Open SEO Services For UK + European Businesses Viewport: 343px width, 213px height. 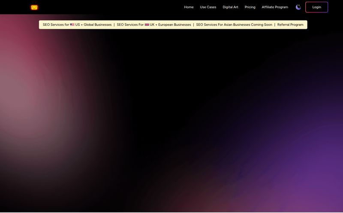pyautogui.click(x=154, y=25)
